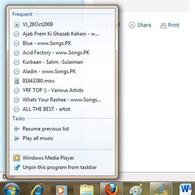Click the disc icon beside YRF TOP
The image size is (195, 195).
pyautogui.click(x=16, y=90)
